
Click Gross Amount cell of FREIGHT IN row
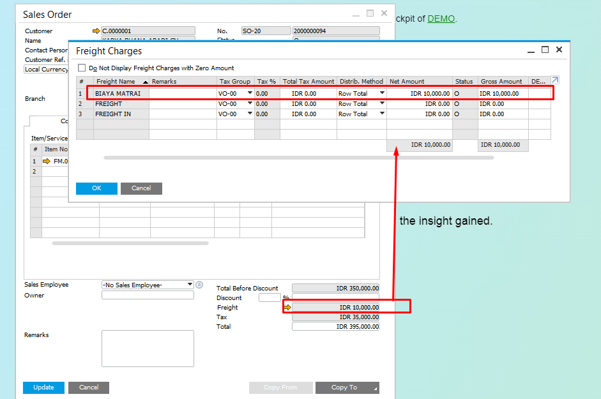[503, 114]
